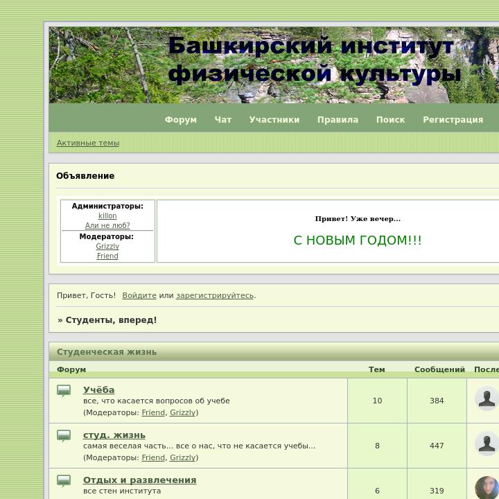This screenshot has width=499, height=499.
Task: Click description самая веселая часть... text
Action: [x=199, y=446]
